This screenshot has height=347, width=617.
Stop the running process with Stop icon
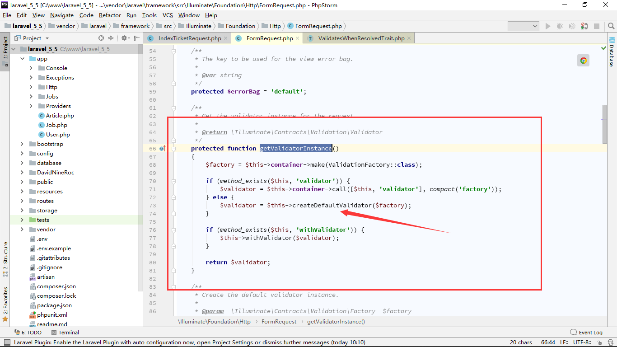(597, 26)
